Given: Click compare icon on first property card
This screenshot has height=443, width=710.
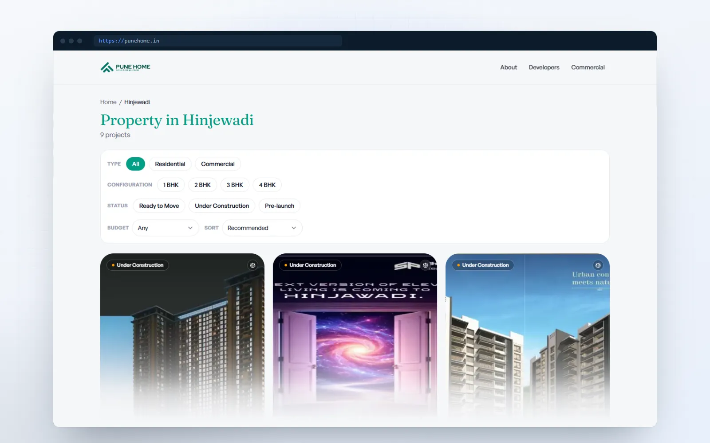Looking at the screenshot, I should (x=252, y=265).
